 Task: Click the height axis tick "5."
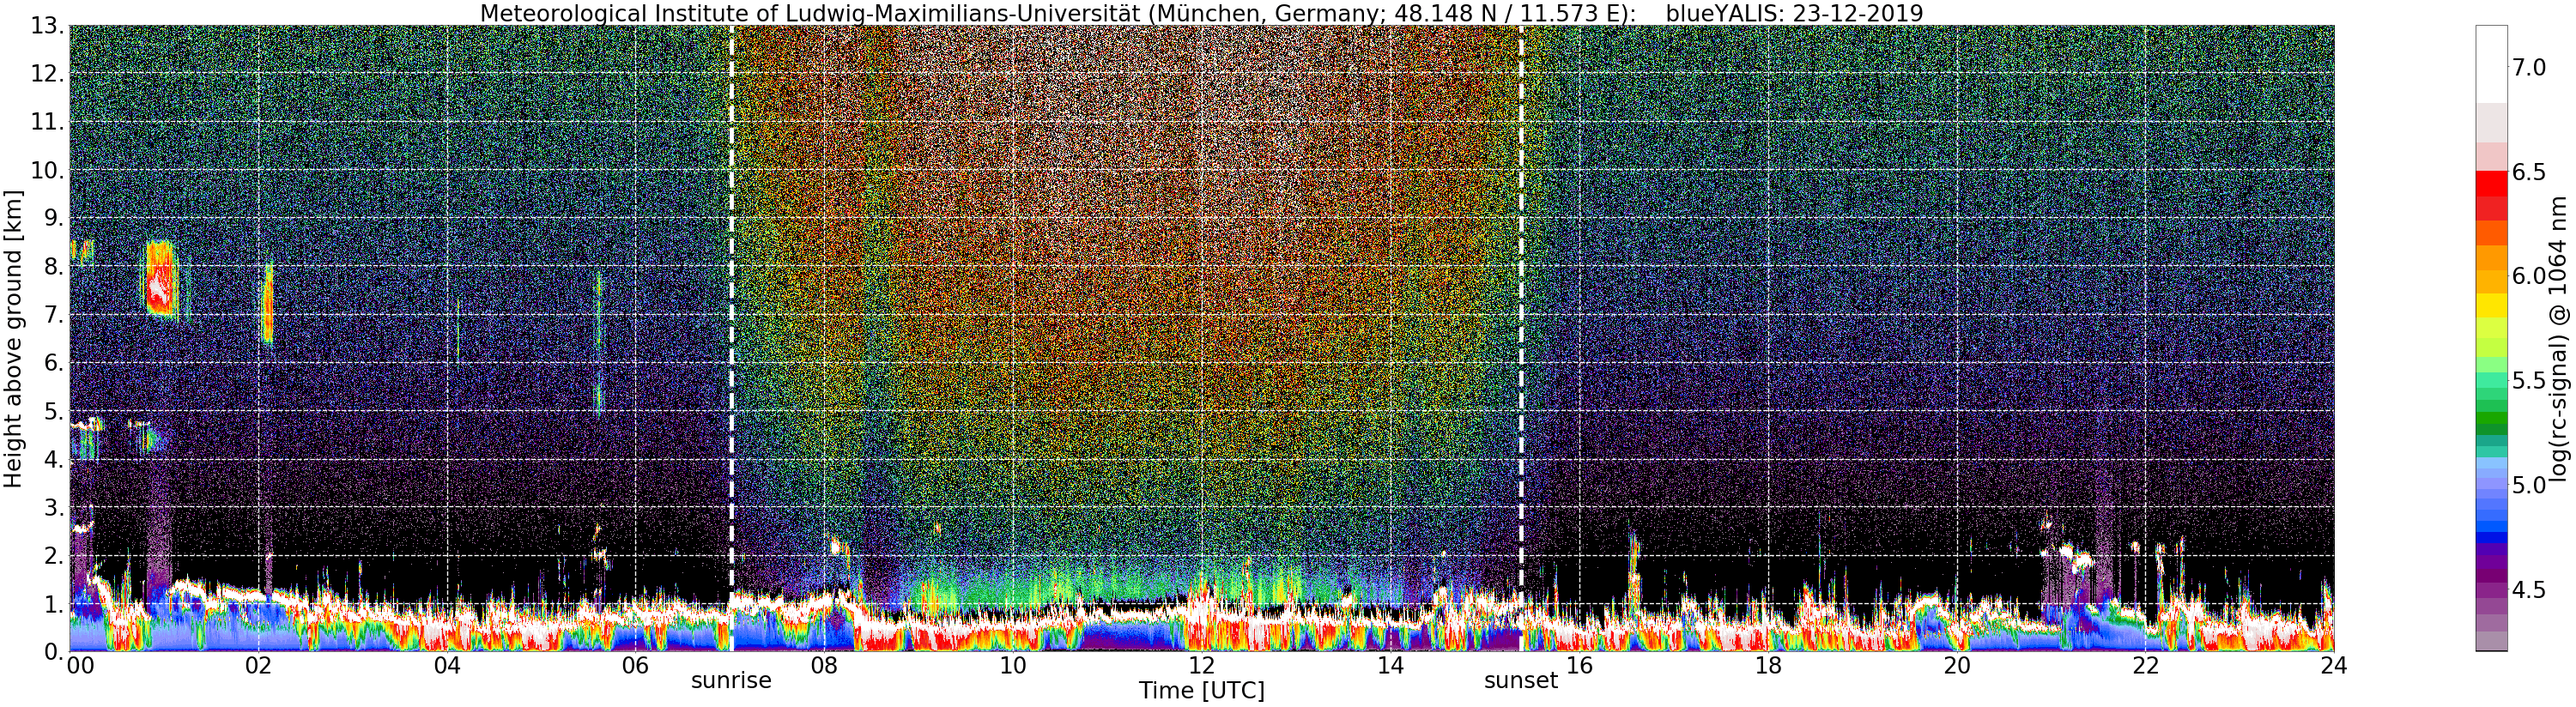click(x=54, y=411)
